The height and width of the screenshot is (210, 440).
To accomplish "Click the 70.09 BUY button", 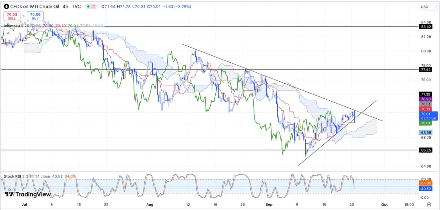I will tap(35, 16).
